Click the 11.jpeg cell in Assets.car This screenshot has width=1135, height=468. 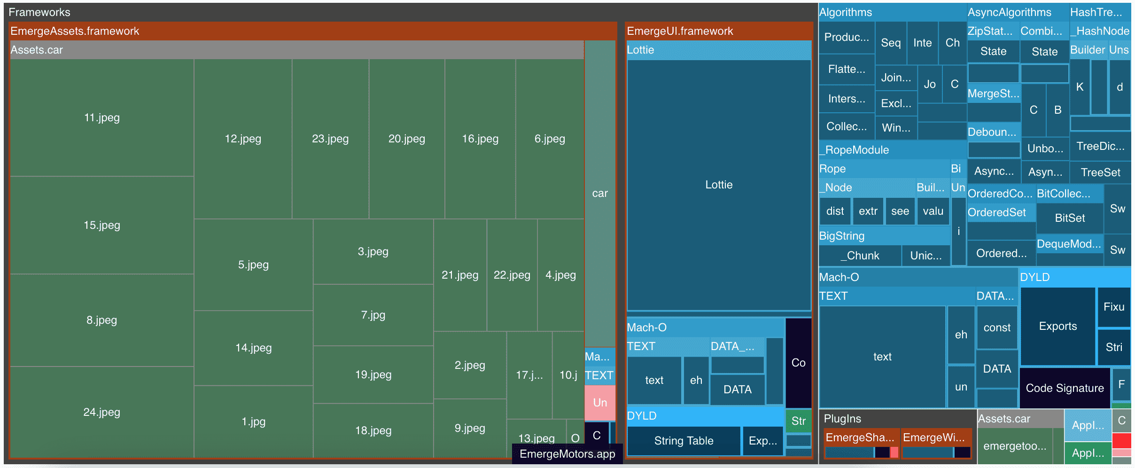[x=101, y=117]
